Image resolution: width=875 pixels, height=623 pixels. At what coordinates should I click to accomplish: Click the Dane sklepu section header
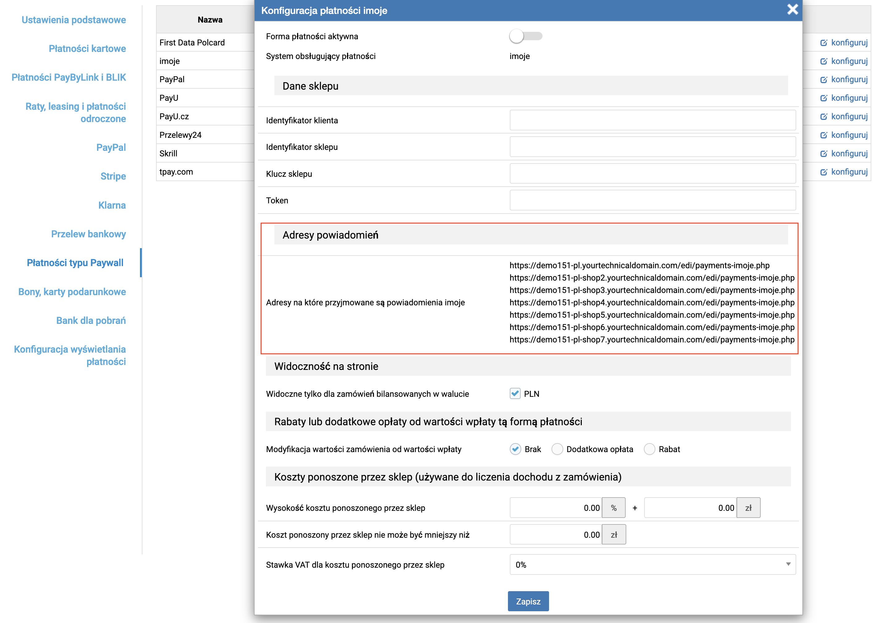pos(531,86)
